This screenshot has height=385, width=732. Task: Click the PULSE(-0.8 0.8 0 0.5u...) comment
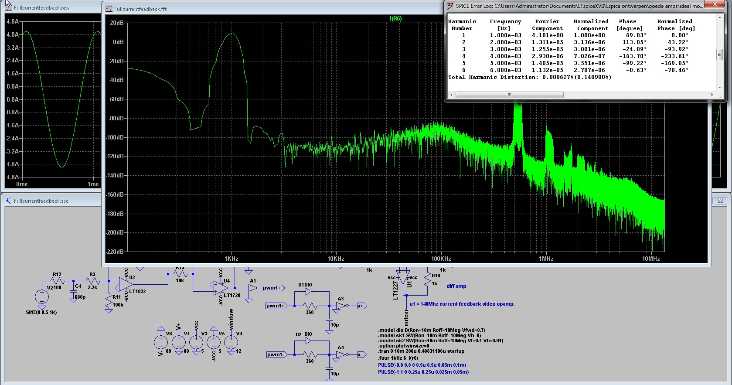(x=422, y=365)
